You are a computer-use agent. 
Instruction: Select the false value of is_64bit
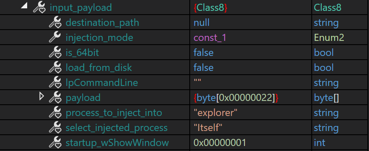click(204, 53)
